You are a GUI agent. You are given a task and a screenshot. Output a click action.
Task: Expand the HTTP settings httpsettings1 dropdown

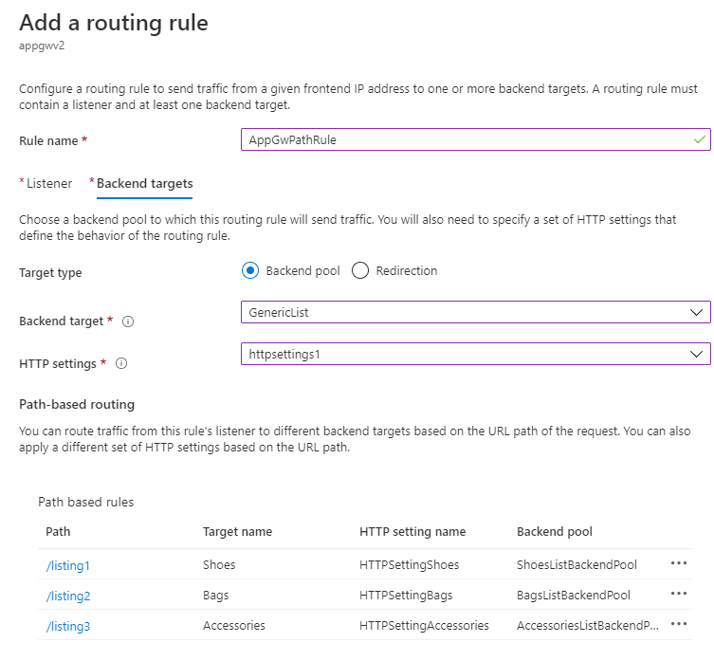point(476,354)
